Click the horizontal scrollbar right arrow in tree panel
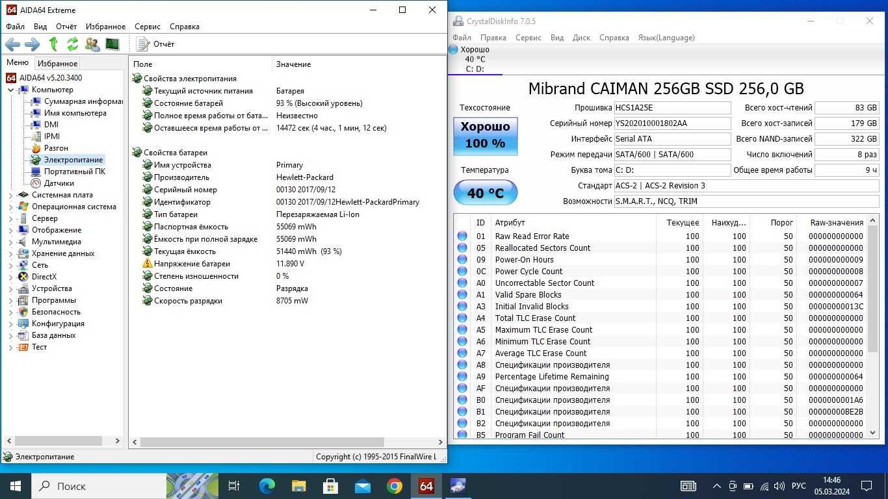Screen dimensions: 888x499 118,441
